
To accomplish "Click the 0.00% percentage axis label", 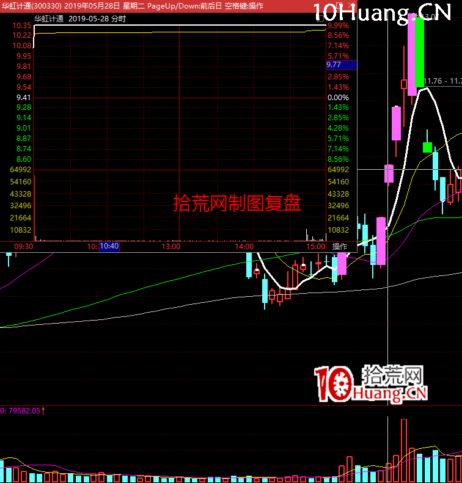I will [338, 98].
